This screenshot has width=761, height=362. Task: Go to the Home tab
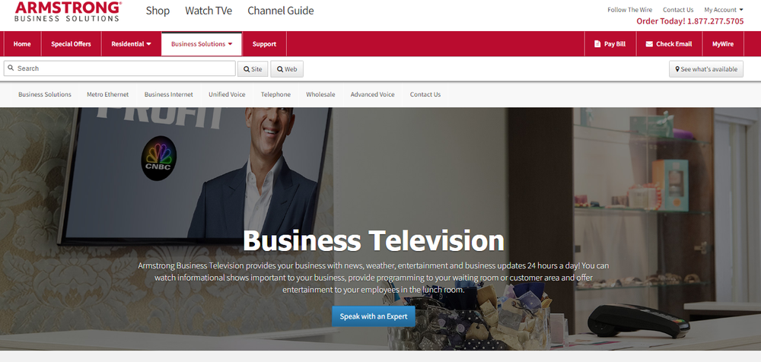tap(22, 44)
